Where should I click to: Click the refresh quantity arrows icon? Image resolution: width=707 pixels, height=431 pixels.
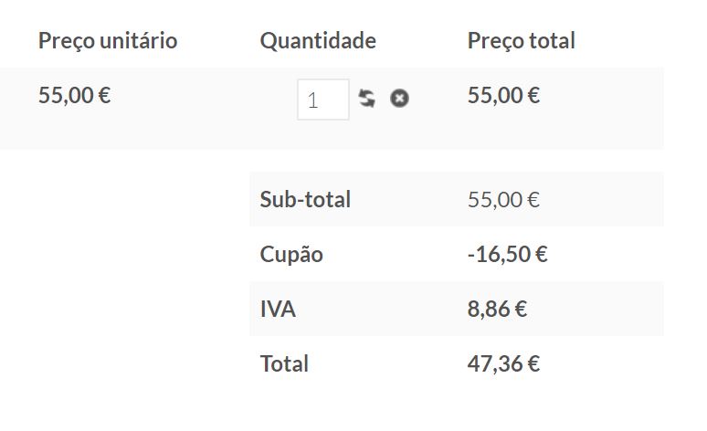click(x=366, y=99)
